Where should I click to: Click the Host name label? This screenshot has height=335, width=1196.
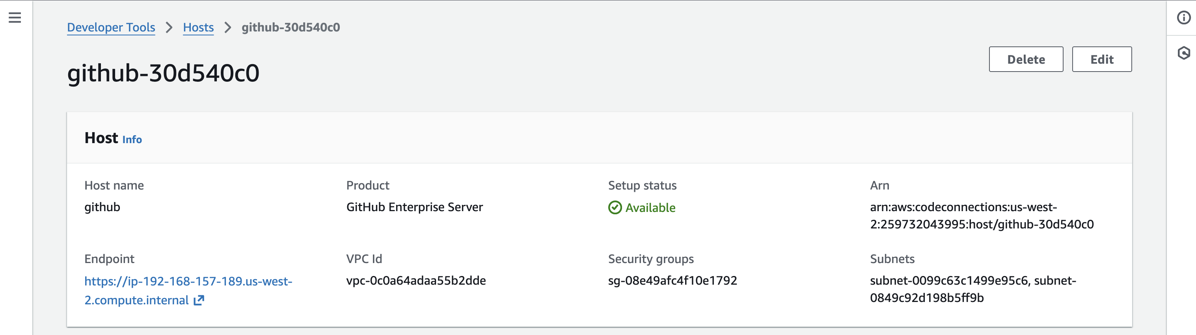click(114, 185)
